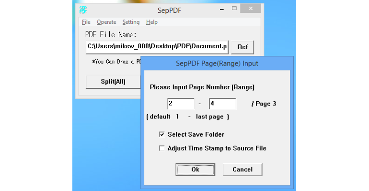
Task: Click the SepPDF Page(Range) Input title bar
Action: click(217, 64)
